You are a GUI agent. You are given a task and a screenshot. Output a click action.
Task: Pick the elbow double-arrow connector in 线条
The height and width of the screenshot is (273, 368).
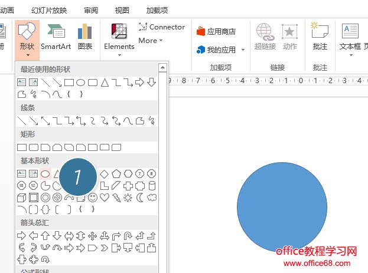click(x=81, y=121)
